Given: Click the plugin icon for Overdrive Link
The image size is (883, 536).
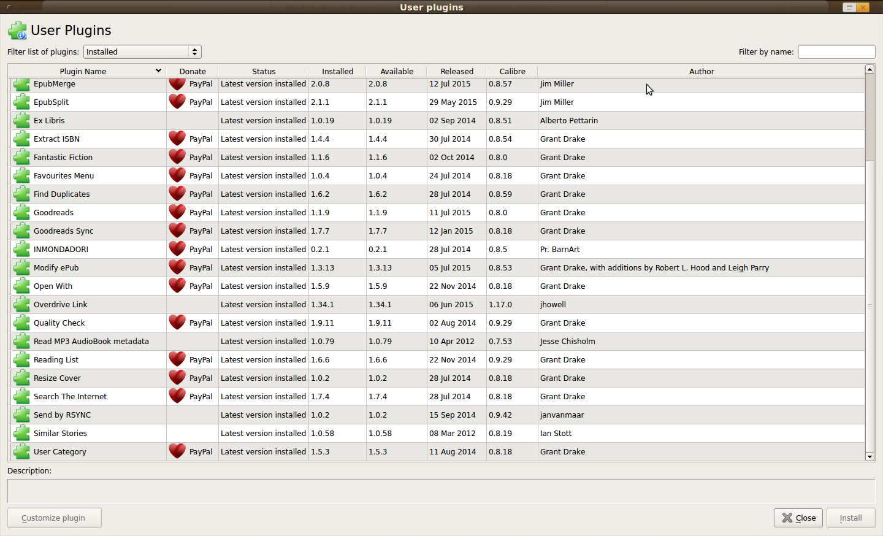Looking at the screenshot, I should point(21,304).
